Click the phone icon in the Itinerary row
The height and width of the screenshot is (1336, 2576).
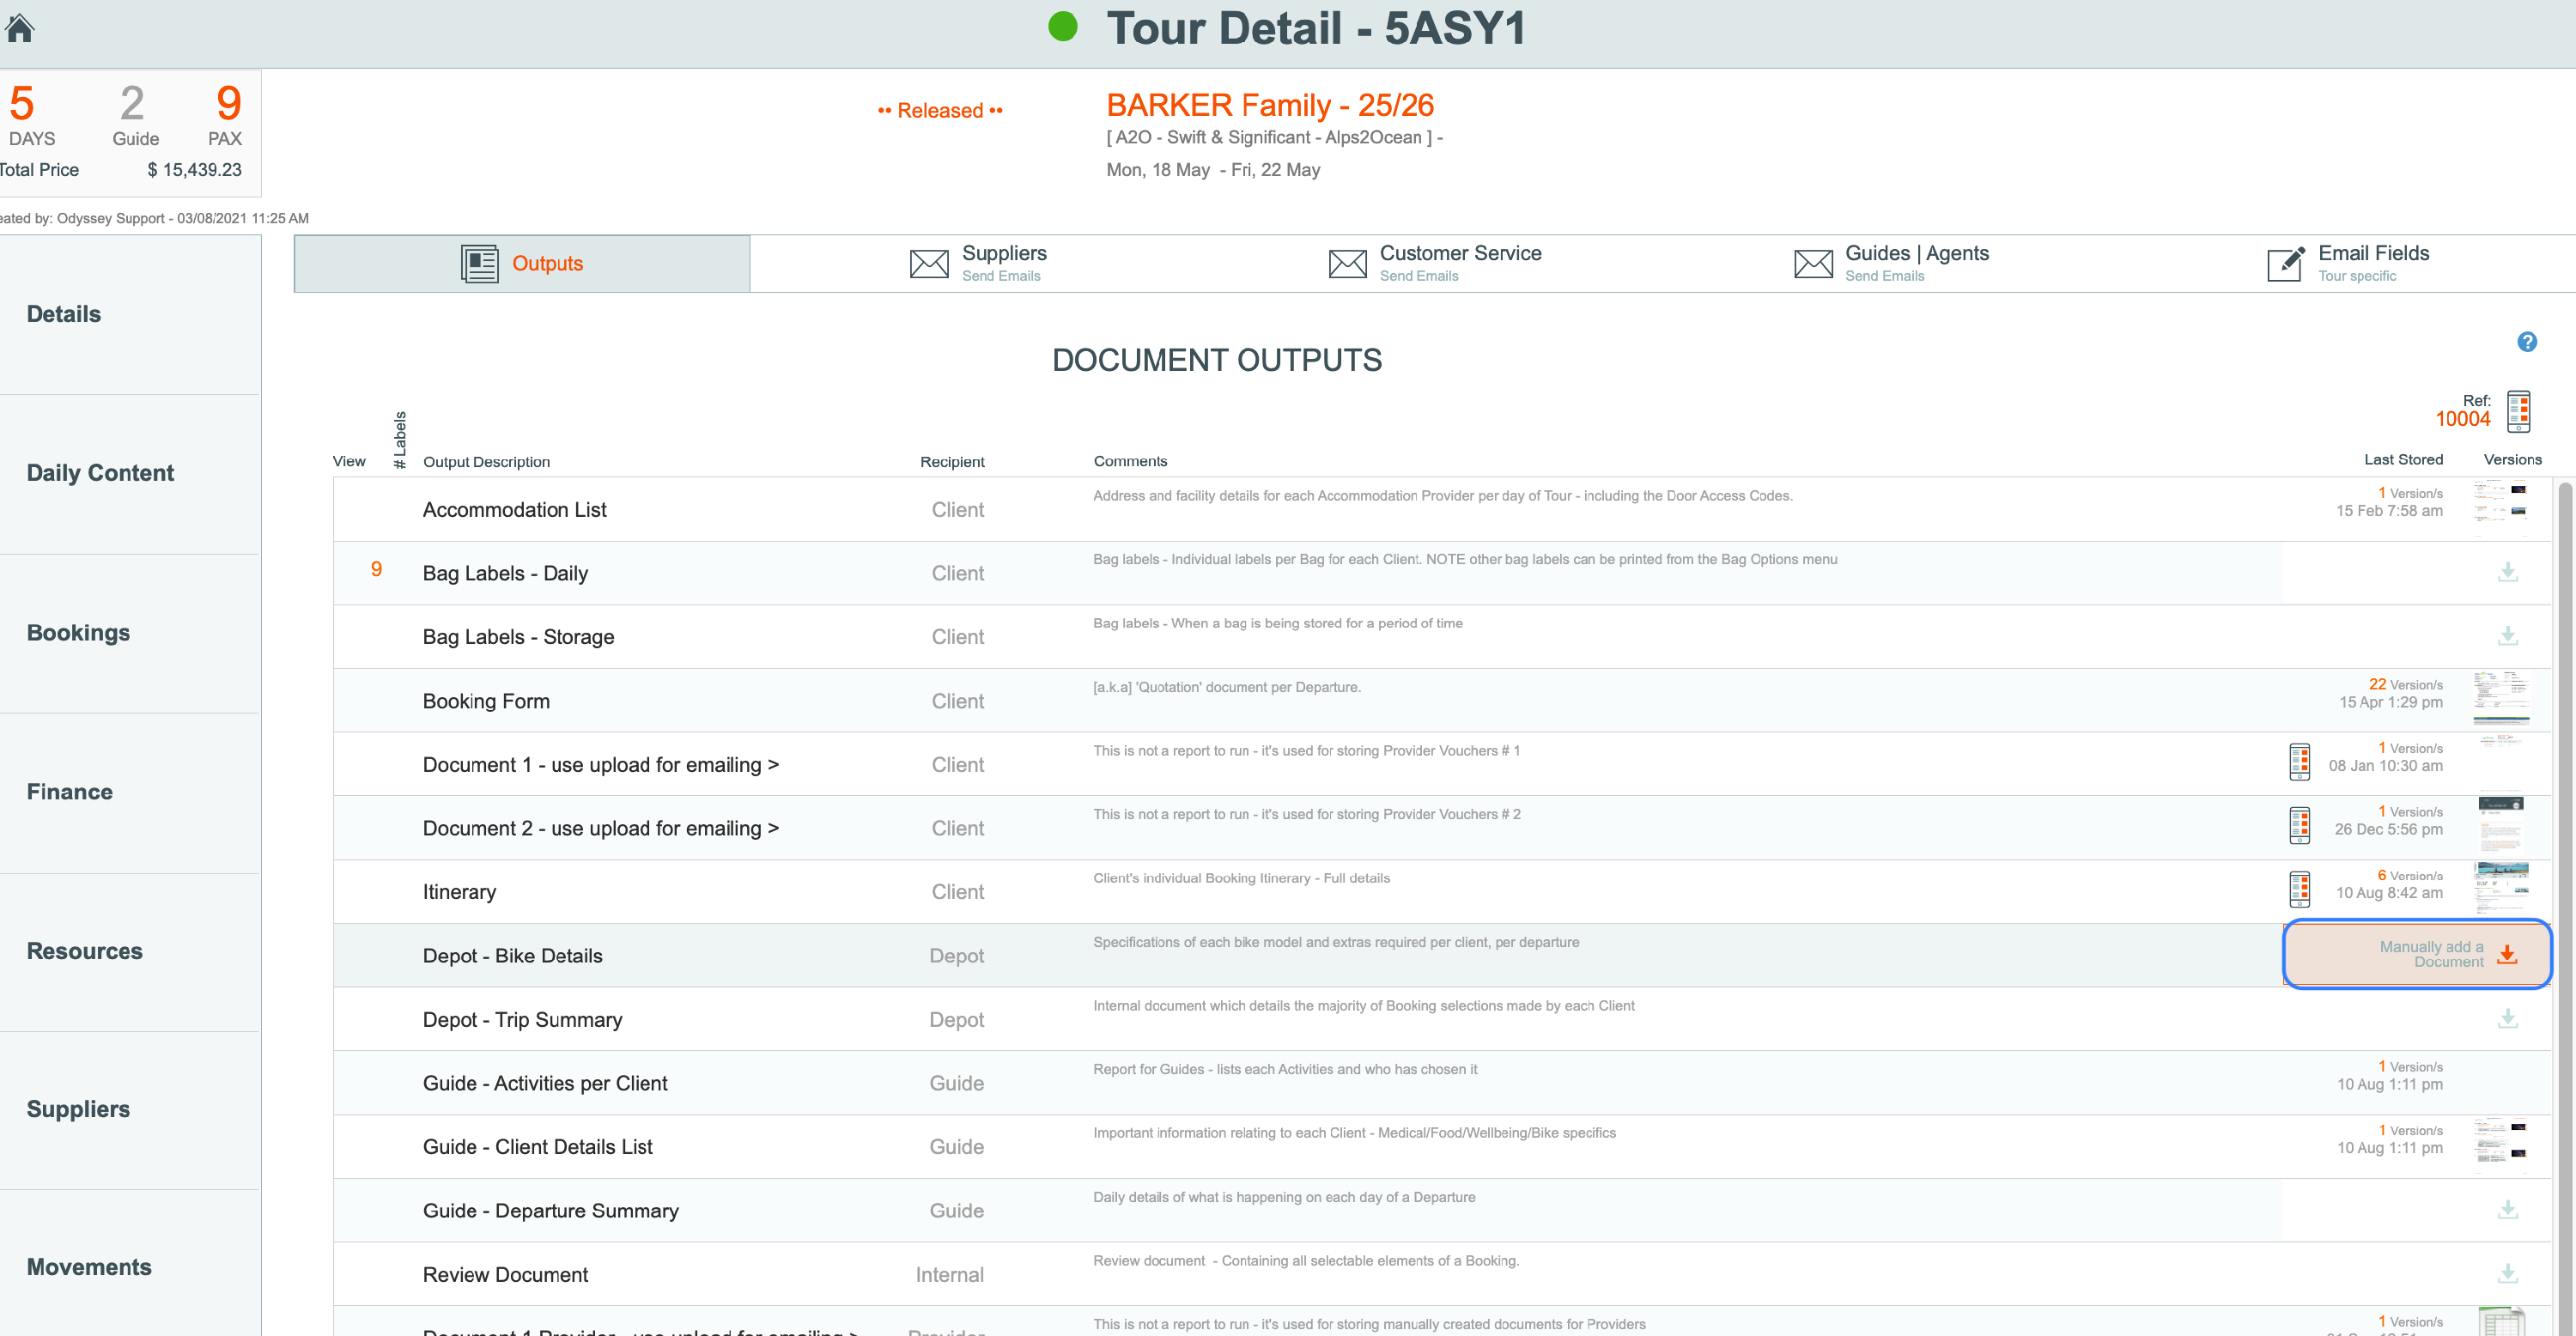(x=2300, y=889)
